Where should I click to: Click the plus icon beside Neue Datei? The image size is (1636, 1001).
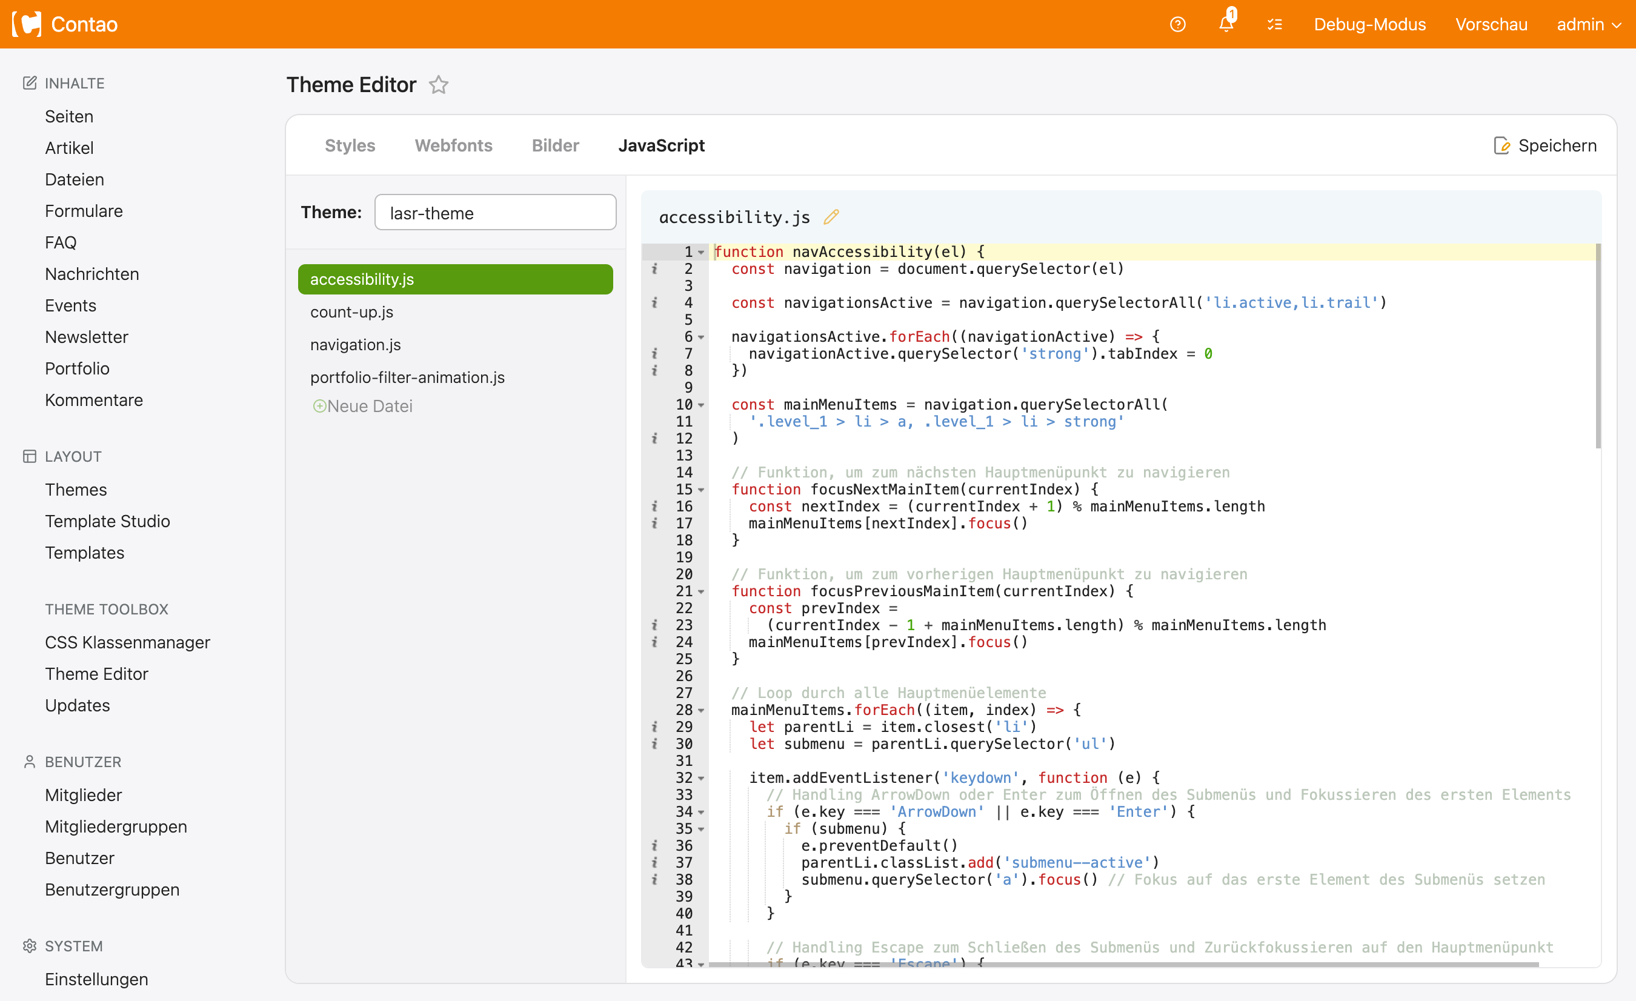(319, 406)
